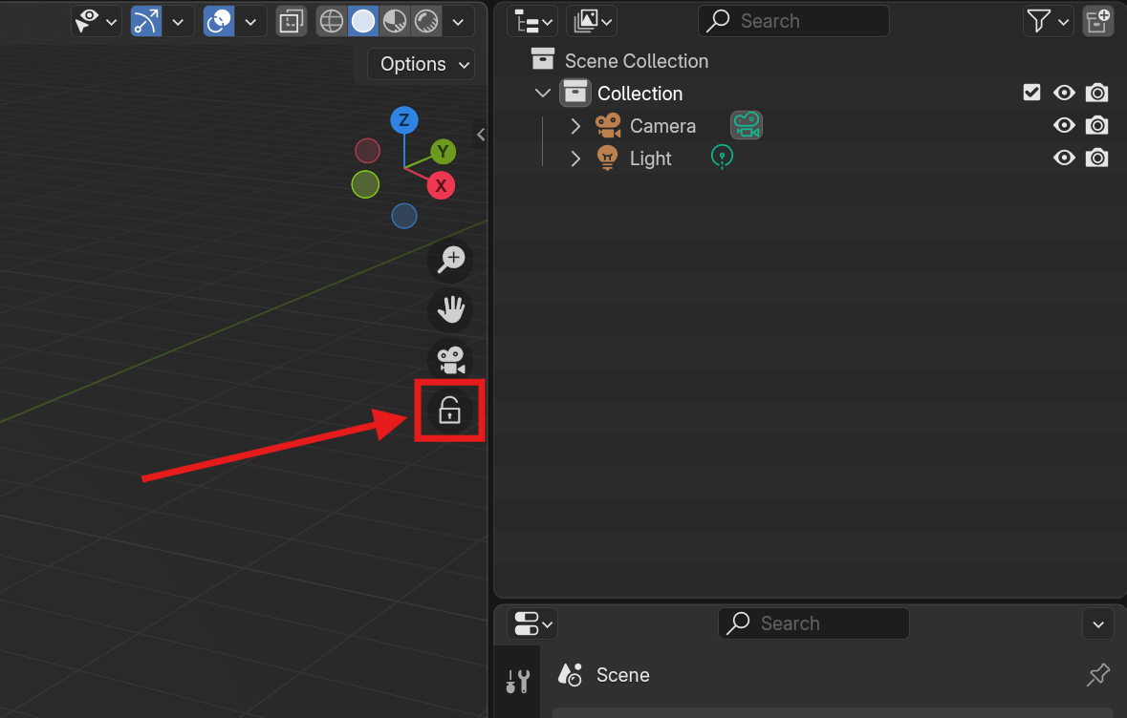Disable Camera in renders icon
Viewport: 1127px width, 718px height.
1096,125
